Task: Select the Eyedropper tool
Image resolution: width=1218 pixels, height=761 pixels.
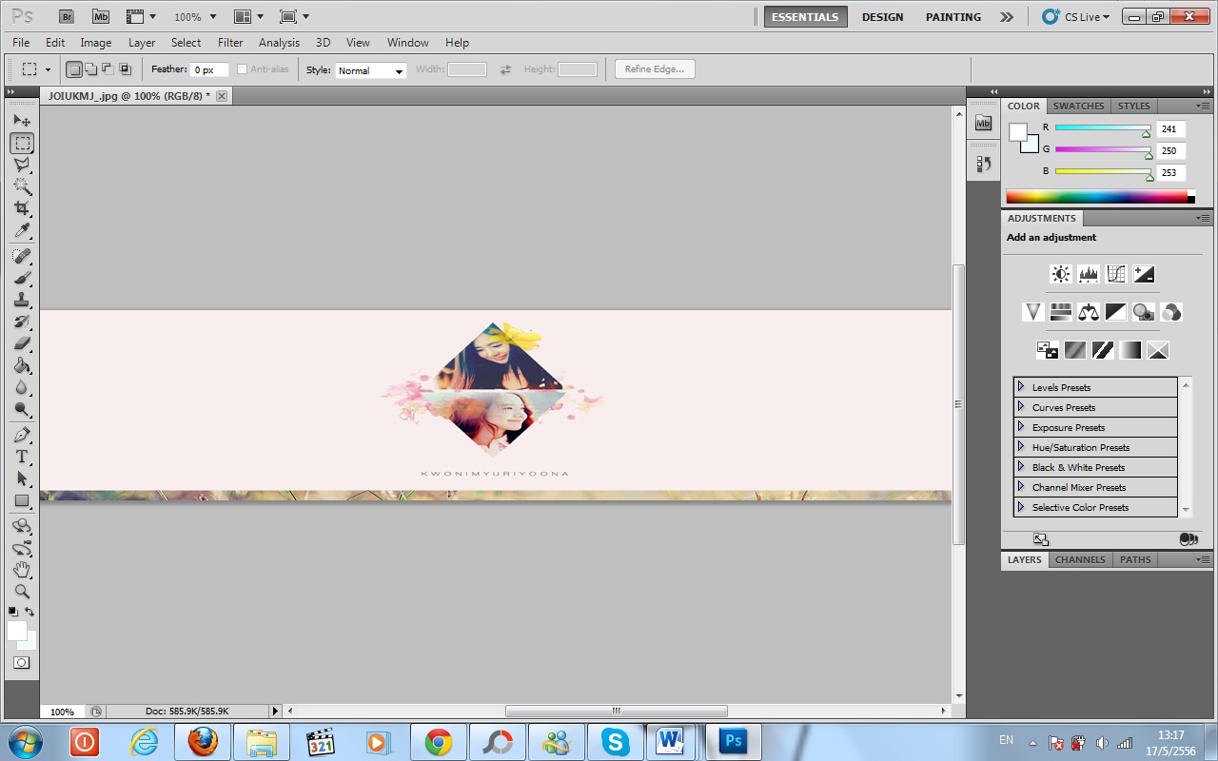Action: click(22, 231)
